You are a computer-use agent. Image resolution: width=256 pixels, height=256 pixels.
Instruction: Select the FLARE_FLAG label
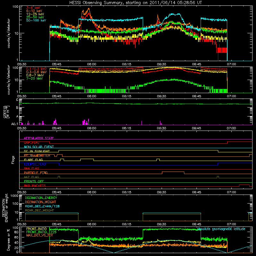click(x=33, y=160)
